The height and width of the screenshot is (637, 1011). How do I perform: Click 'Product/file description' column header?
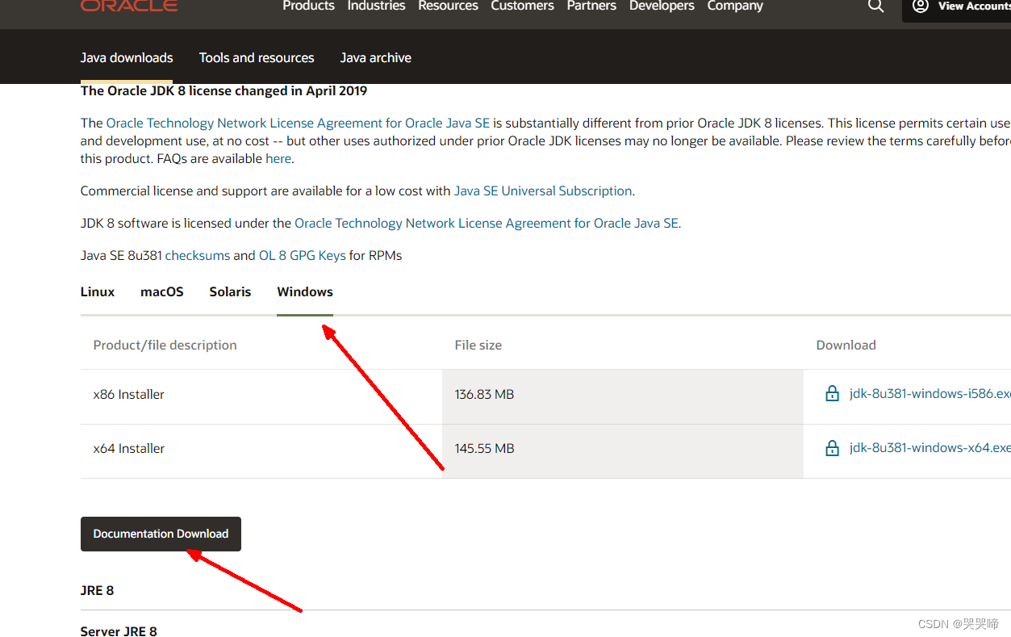[165, 345]
